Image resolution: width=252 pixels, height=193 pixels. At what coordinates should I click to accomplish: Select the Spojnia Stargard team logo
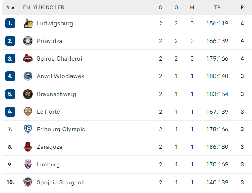[28, 182]
